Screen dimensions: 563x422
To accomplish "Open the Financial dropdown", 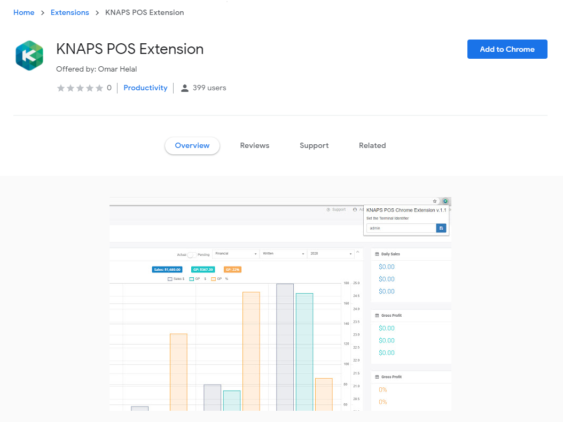I will pyautogui.click(x=235, y=254).
